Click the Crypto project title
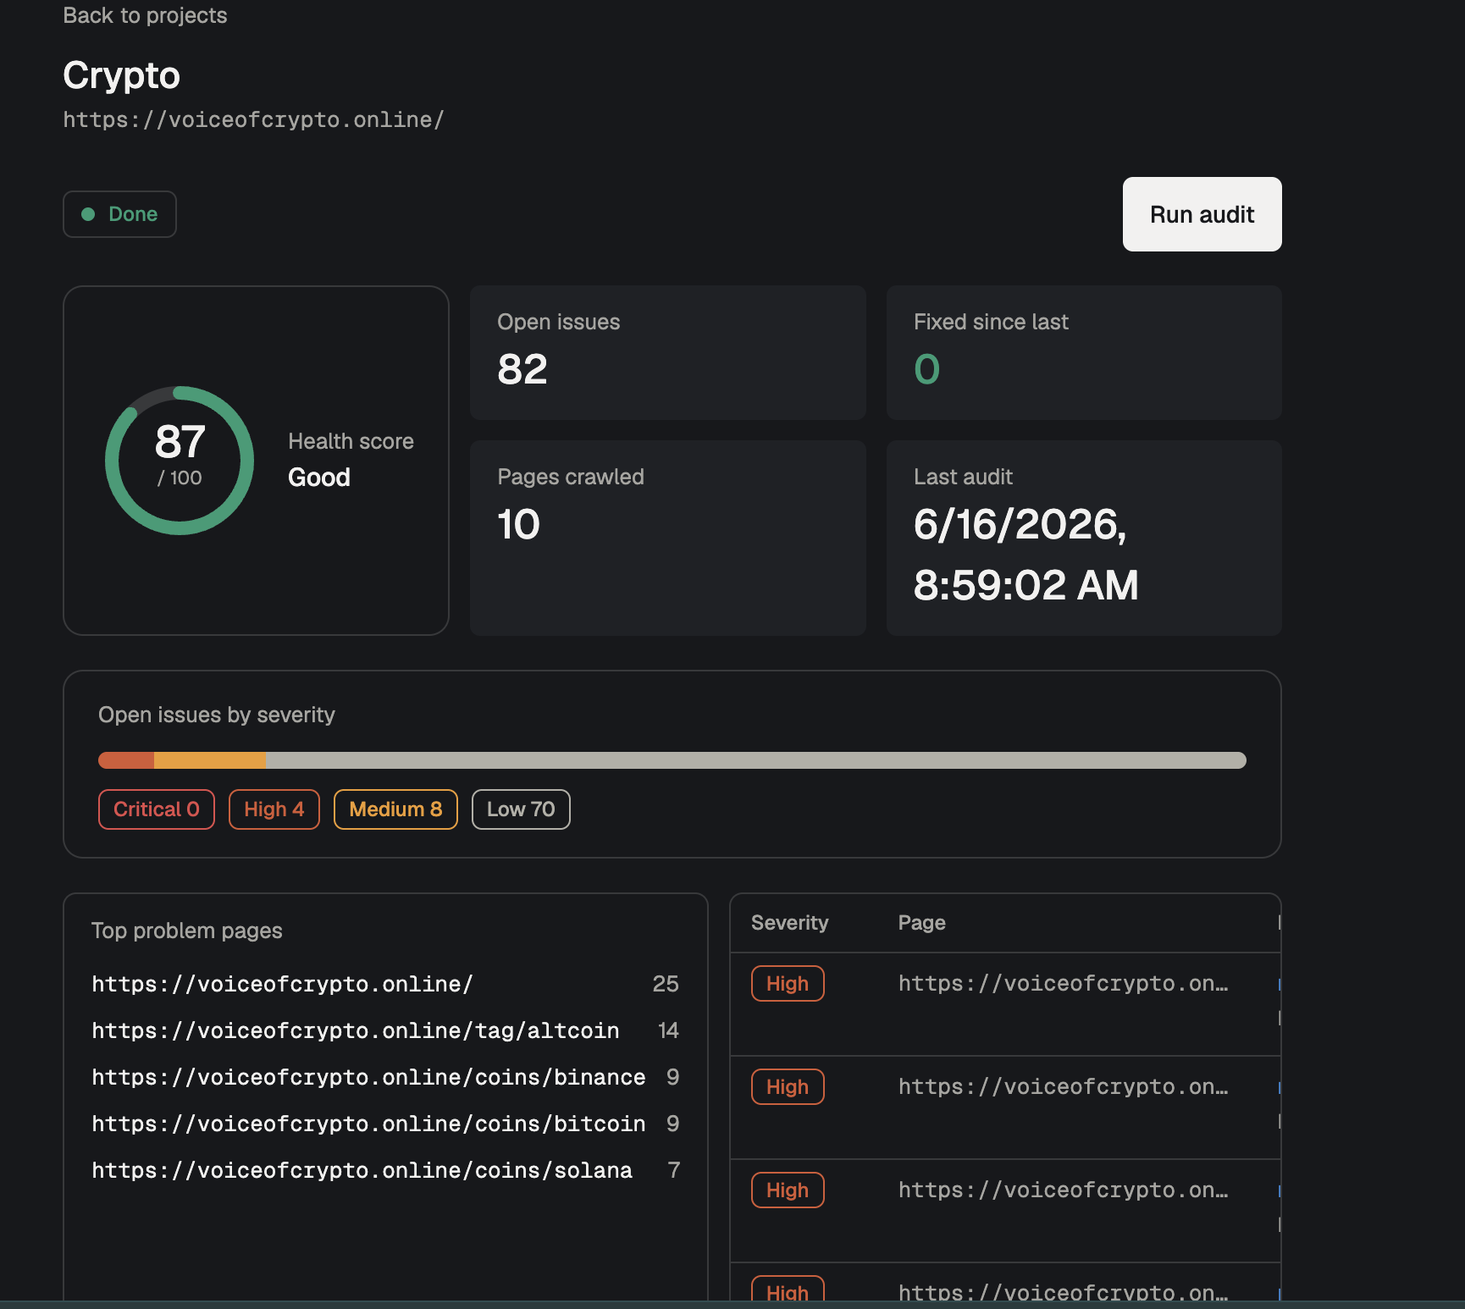Image resolution: width=1465 pixels, height=1309 pixels. point(121,75)
